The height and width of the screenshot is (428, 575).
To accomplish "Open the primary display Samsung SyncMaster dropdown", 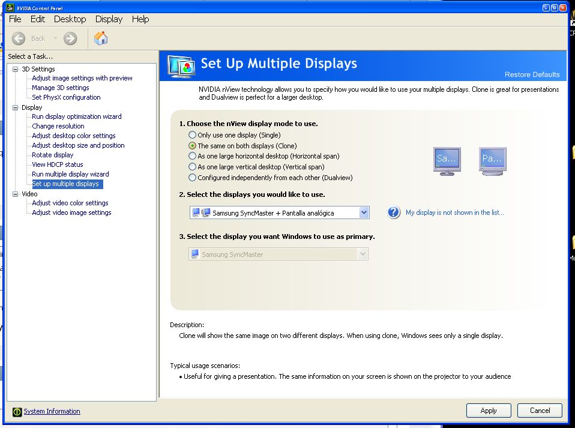I will tap(278, 254).
